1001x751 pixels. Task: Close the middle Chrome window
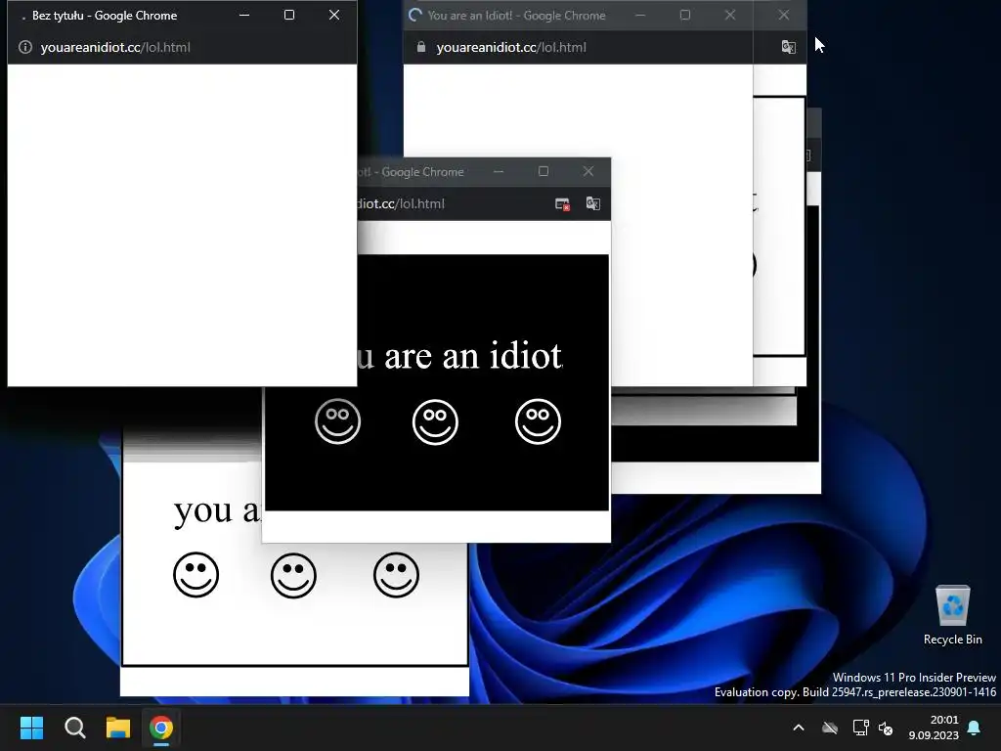point(588,171)
